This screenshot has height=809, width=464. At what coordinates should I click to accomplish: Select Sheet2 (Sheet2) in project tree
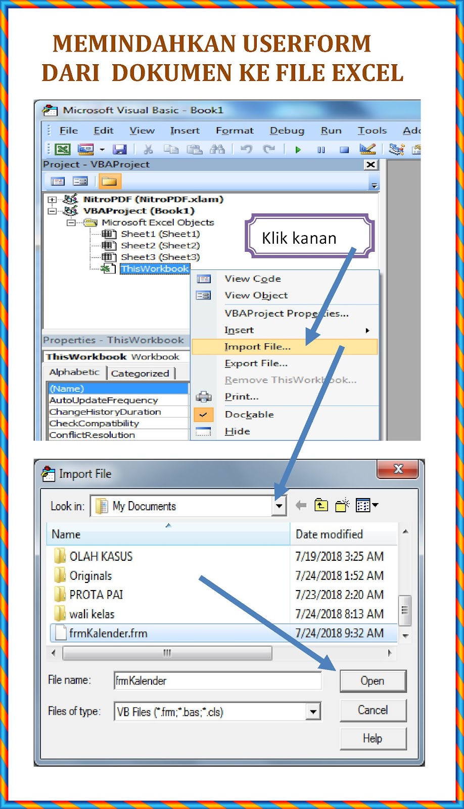click(x=160, y=246)
